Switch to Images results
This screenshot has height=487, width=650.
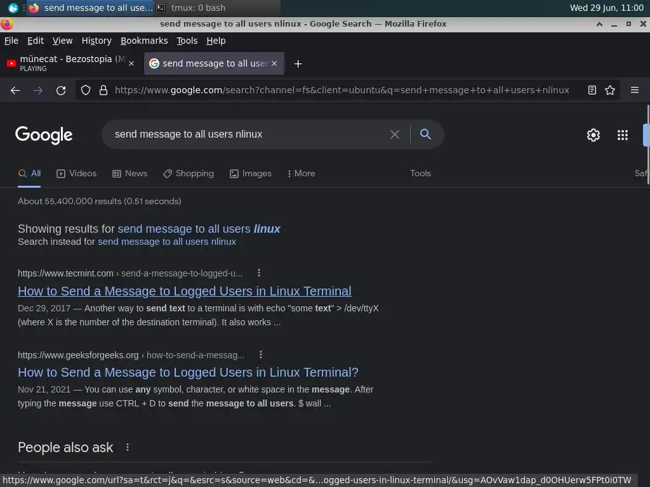250,174
